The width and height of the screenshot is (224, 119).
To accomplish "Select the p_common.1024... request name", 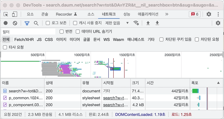I will click(26, 98).
